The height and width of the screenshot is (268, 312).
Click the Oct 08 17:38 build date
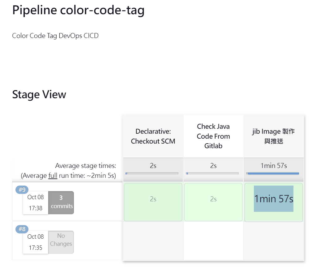click(36, 203)
